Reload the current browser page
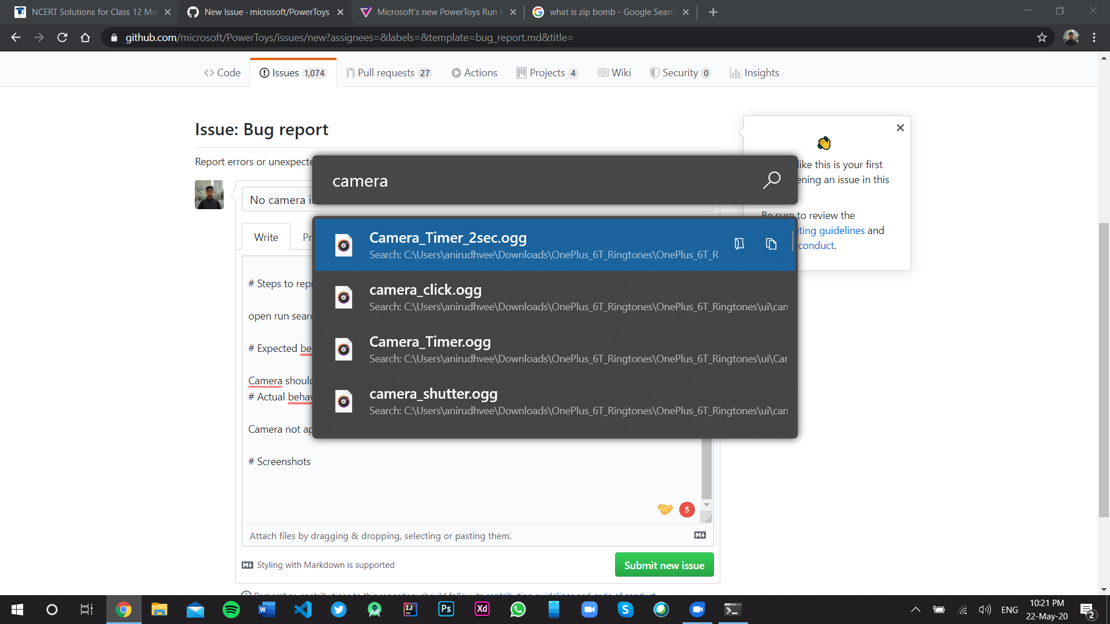1110x624 pixels. click(x=62, y=38)
